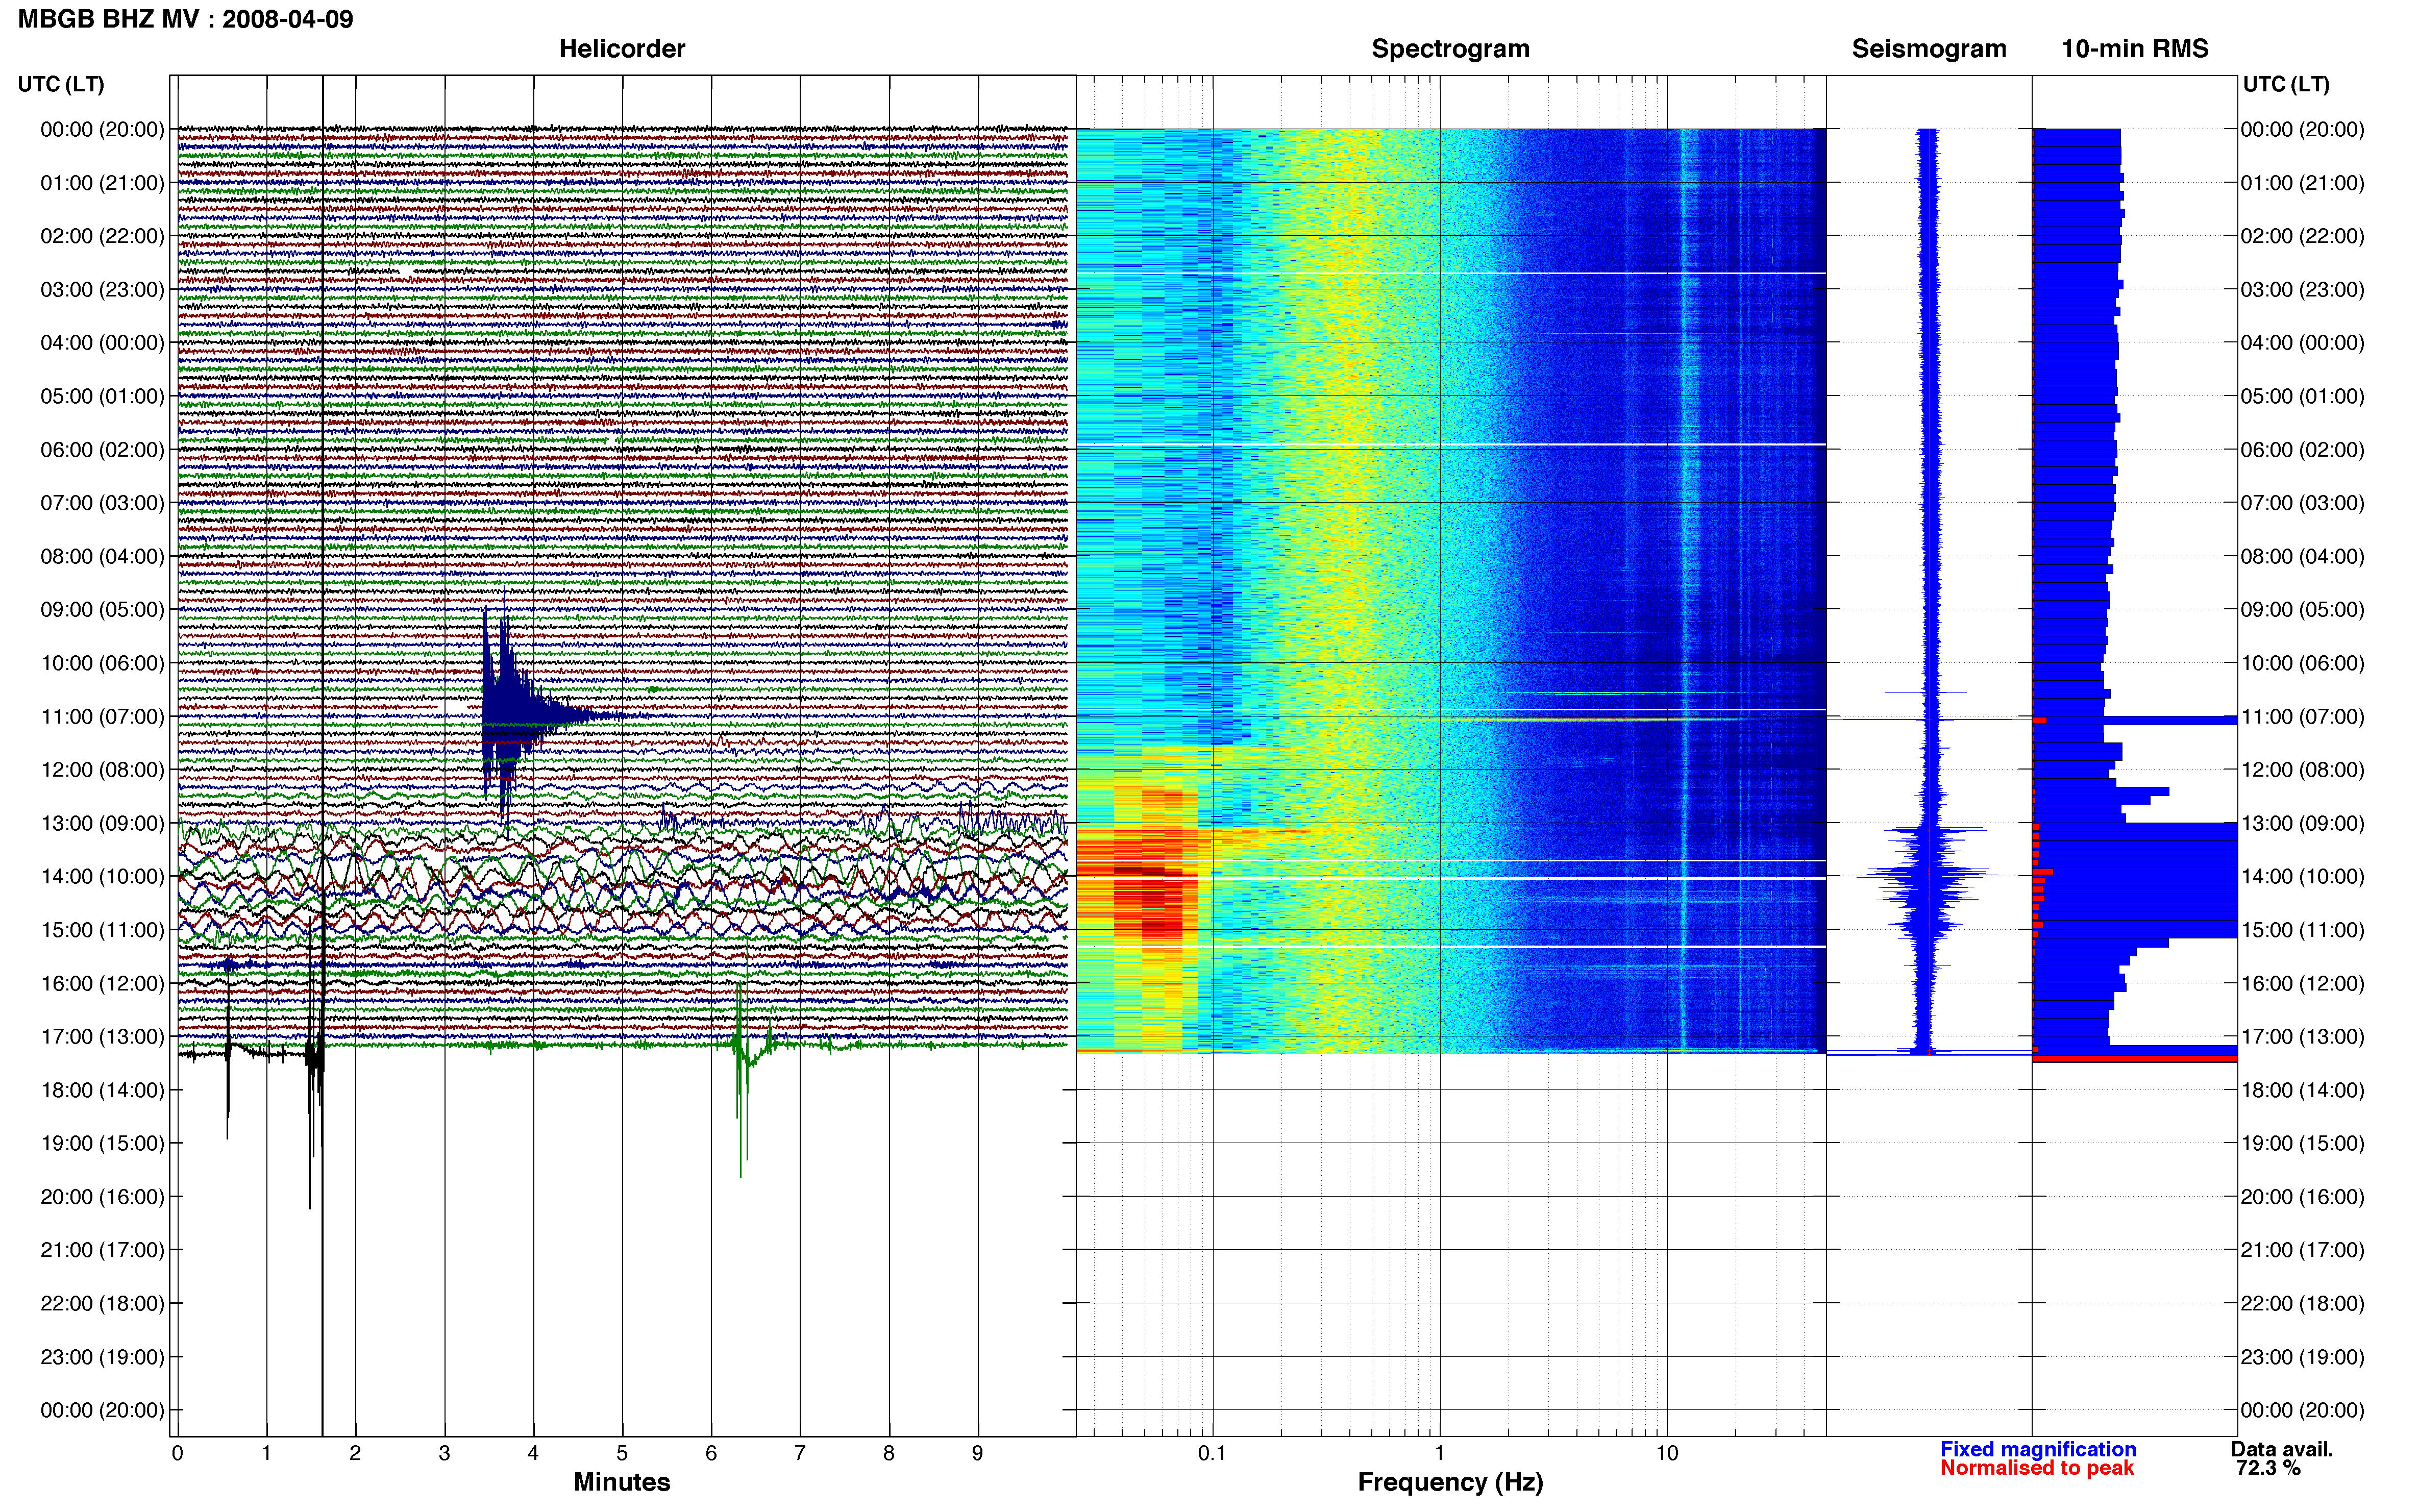Click the left axis label 11:00 (07:00)
Image resolution: width=2419 pixels, height=1512 pixels.
(x=102, y=717)
